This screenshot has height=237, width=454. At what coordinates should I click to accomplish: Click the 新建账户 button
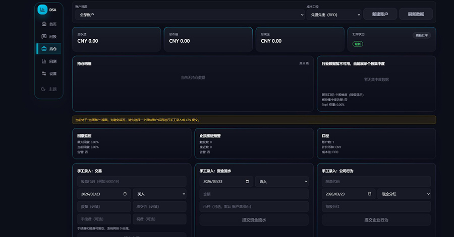pos(380,14)
